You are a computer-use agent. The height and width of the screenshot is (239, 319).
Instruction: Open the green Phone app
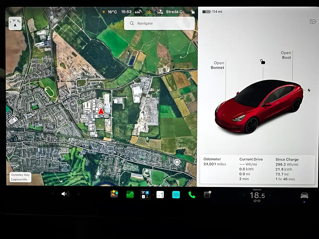point(192,195)
